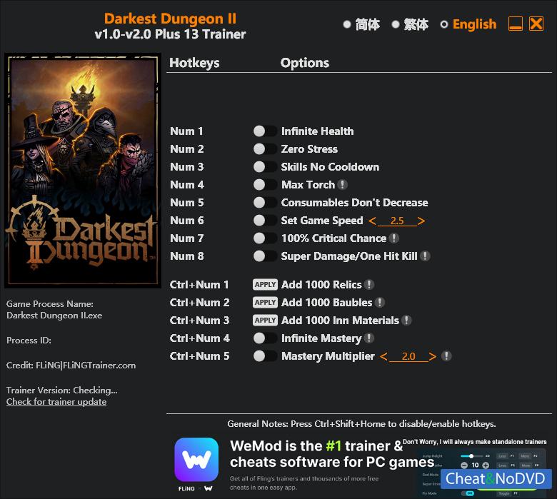The height and width of the screenshot is (499, 557).
Task: Show info icon for 100% Critical Chance
Action: [x=394, y=238]
